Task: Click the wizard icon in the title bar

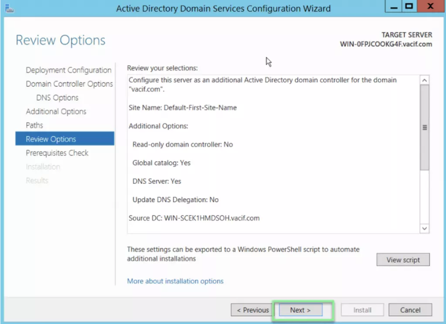Action: [x=8, y=8]
